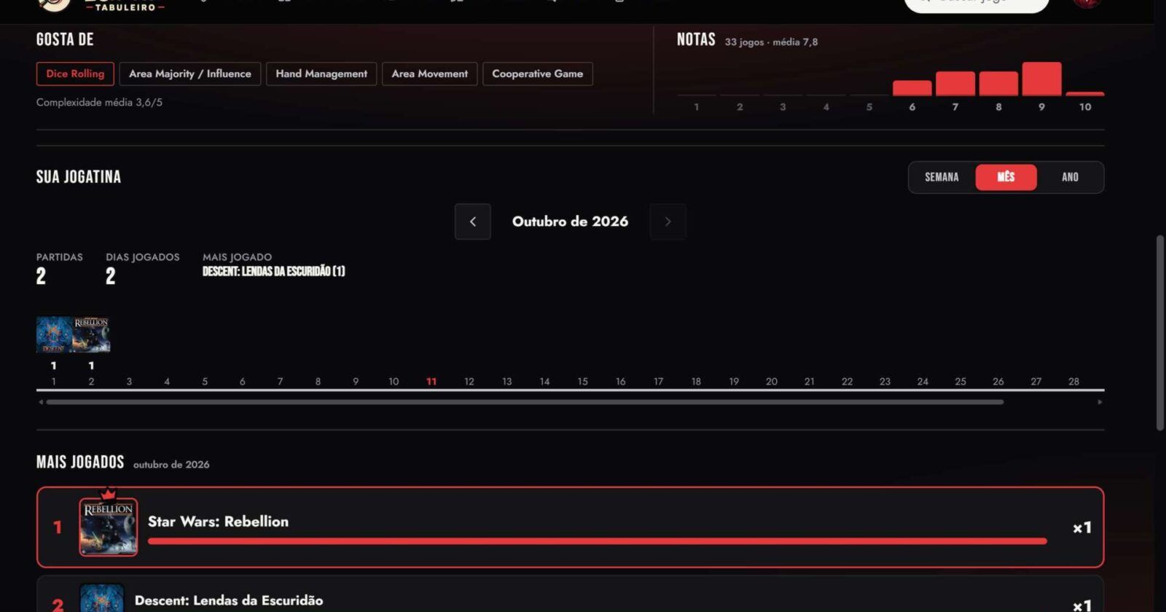The width and height of the screenshot is (1166, 612).
Task: Open the Descent: Lendas da Escuridão list title
Action: point(229,600)
